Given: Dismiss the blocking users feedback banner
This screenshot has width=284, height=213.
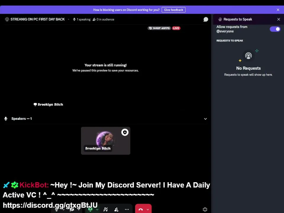Looking at the screenshot, I should coord(278,10).
